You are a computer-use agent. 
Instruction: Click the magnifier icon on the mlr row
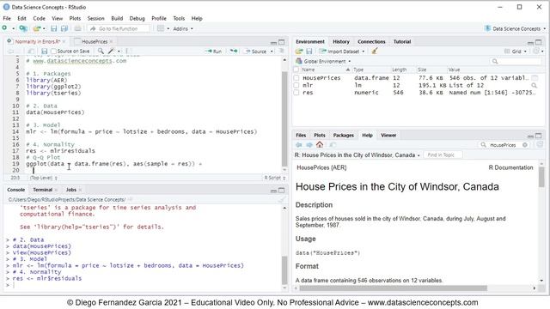[534, 85]
